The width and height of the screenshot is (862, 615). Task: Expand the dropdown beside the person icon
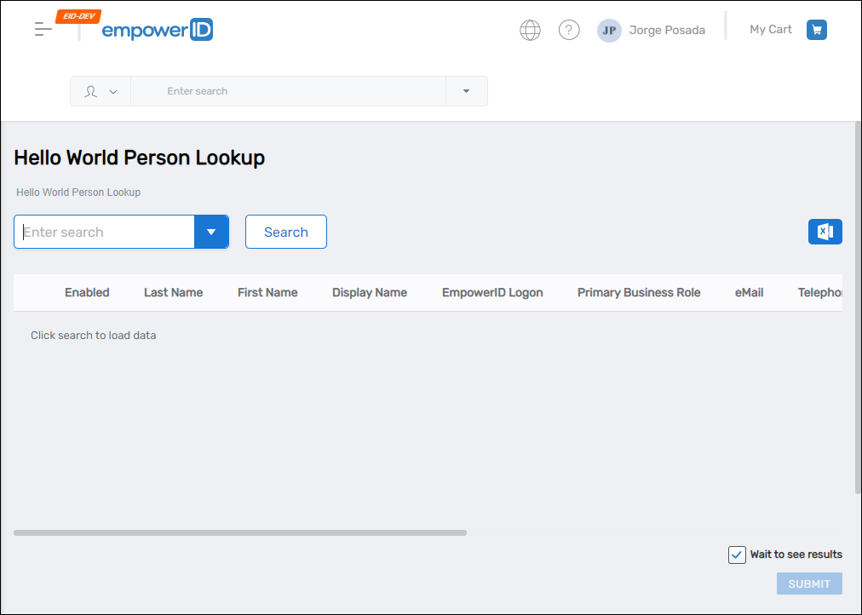pos(112,90)
